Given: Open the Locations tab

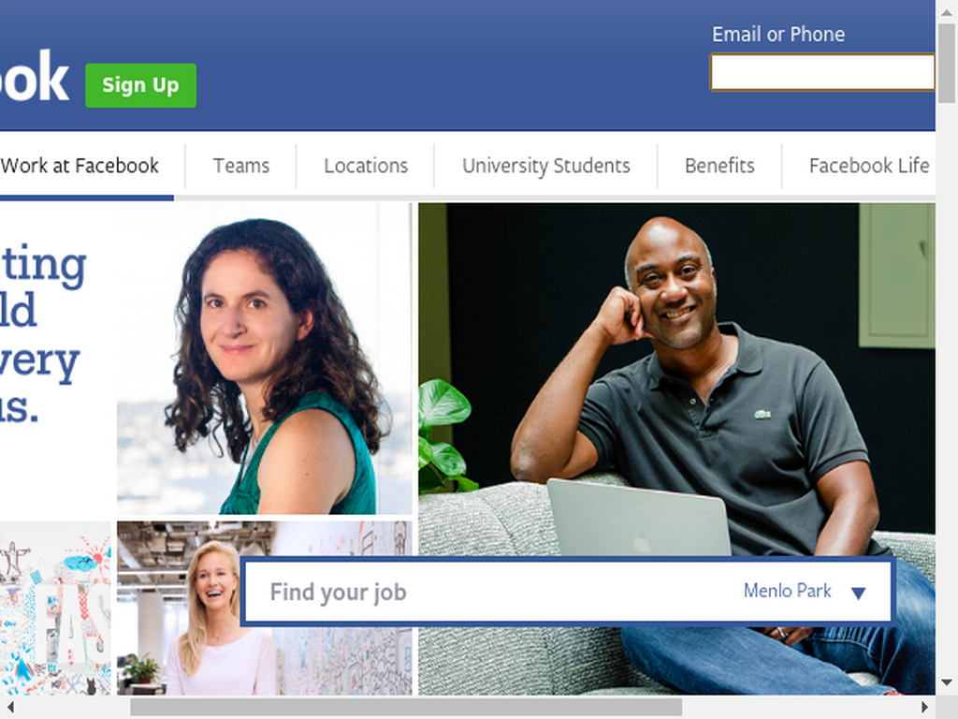Looking at the screenshot, I should [366, 166].
